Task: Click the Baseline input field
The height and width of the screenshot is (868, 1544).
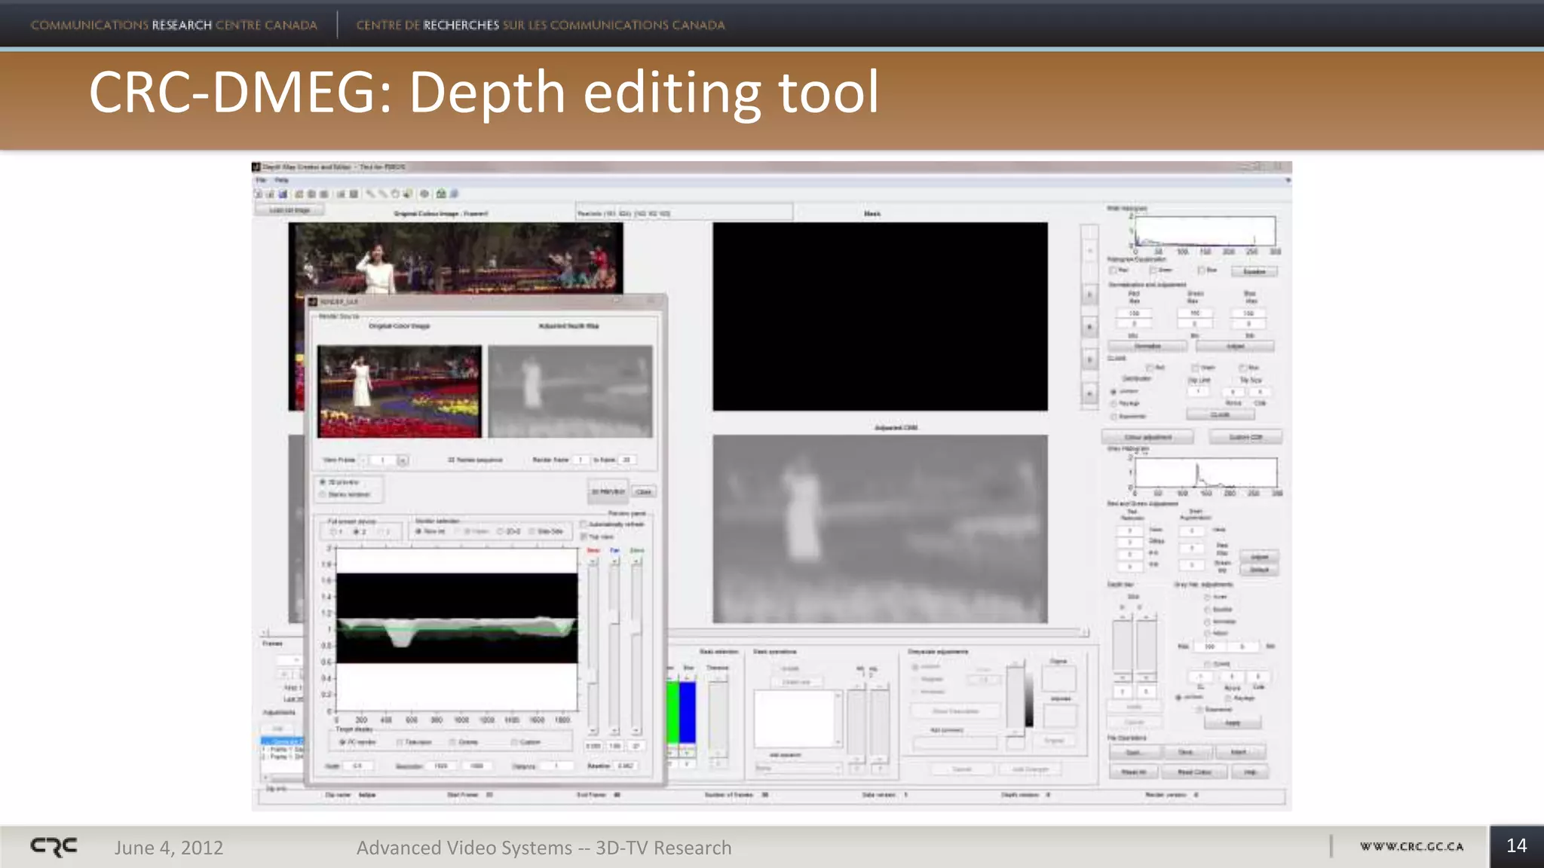Action: (626, 766)
